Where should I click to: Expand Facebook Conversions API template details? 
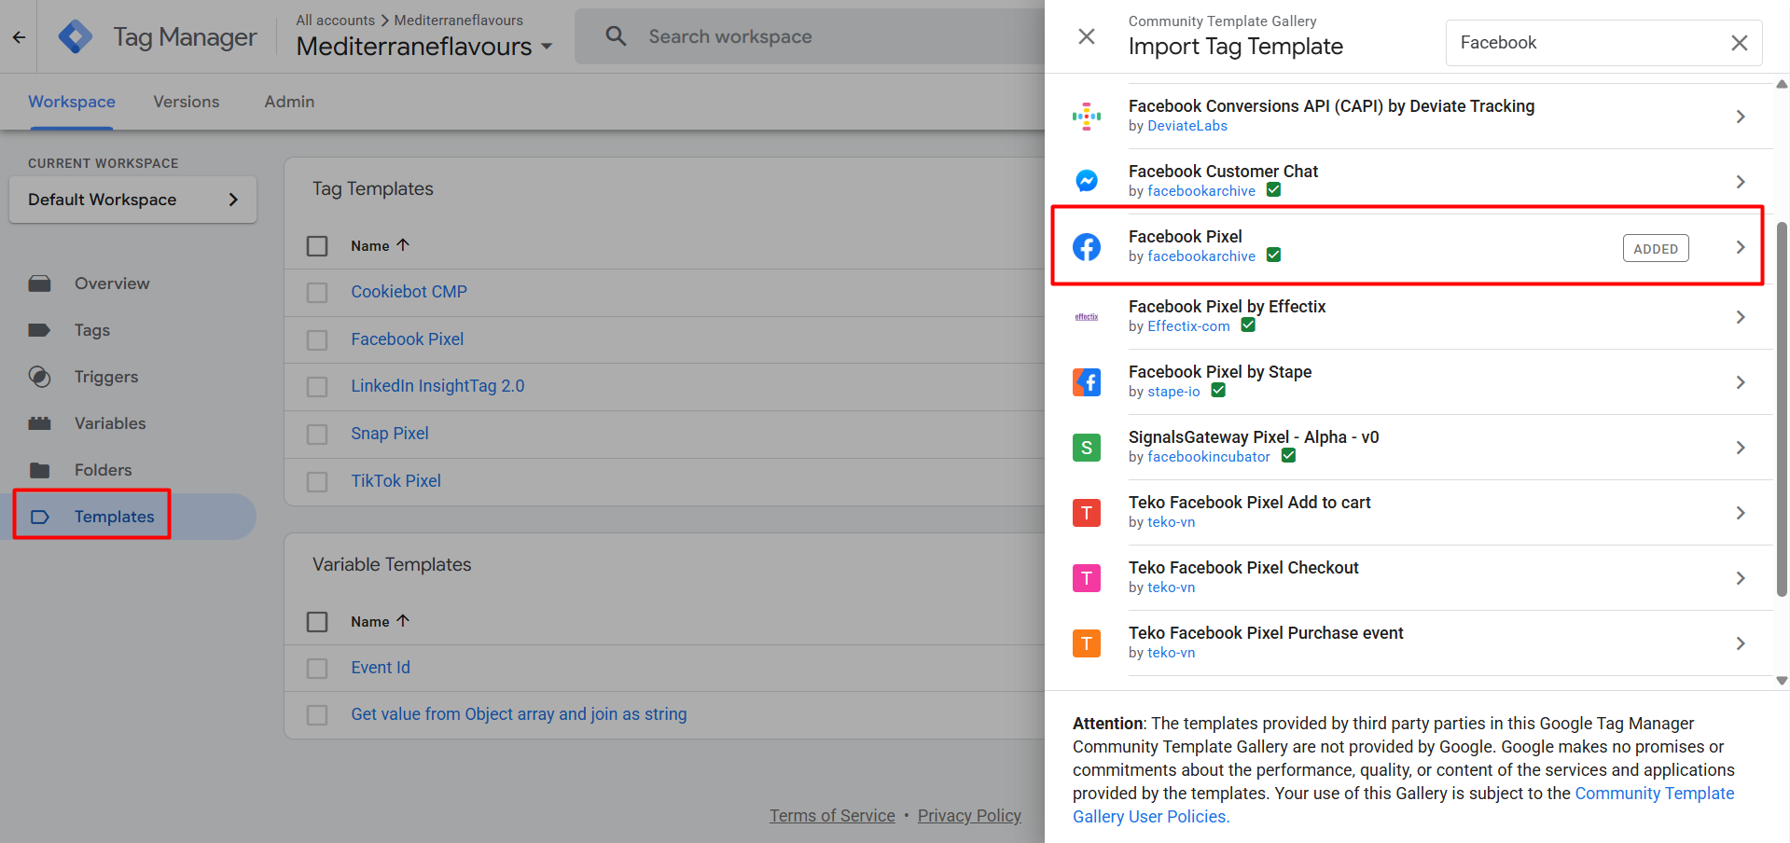click(x=1740, y=117)
